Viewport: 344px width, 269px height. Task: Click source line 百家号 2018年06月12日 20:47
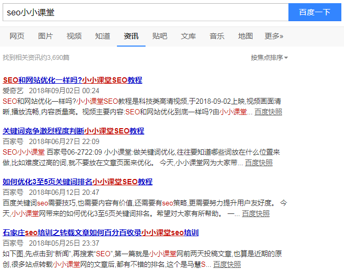(x=51, y=192)
